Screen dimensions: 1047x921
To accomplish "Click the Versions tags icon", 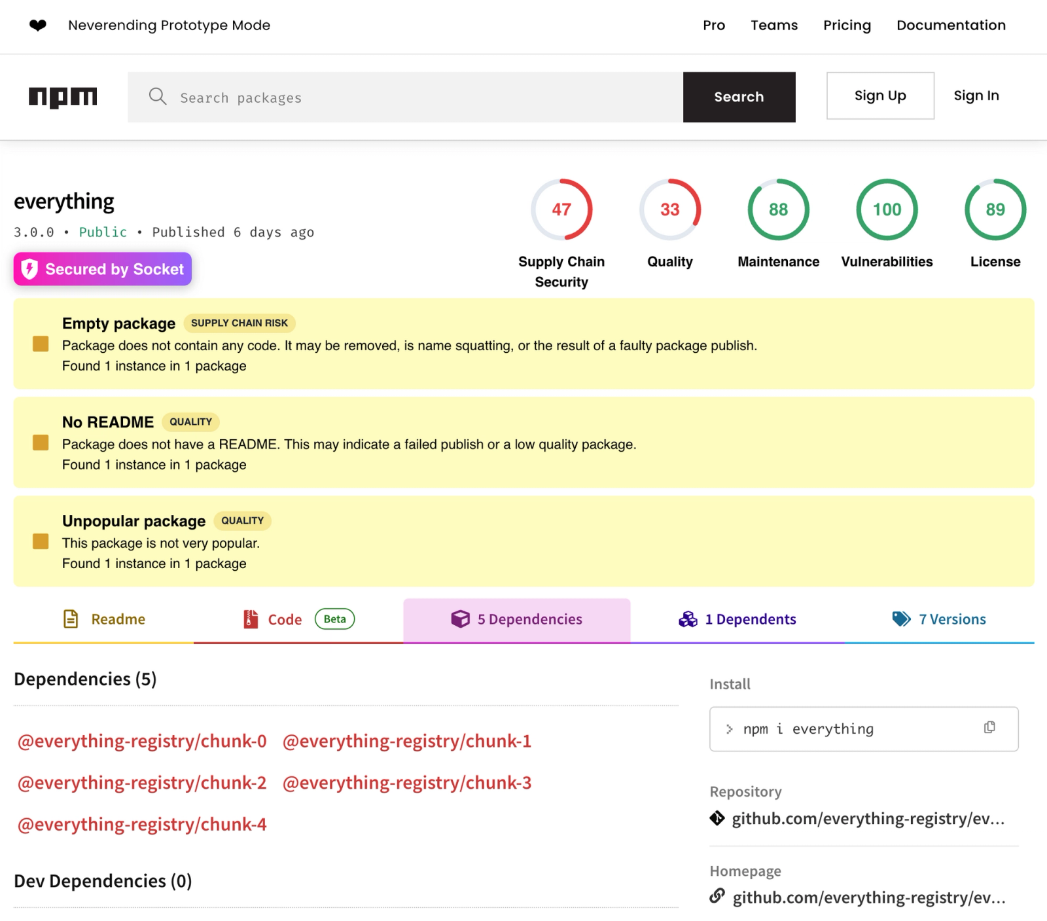I will 901,619.
